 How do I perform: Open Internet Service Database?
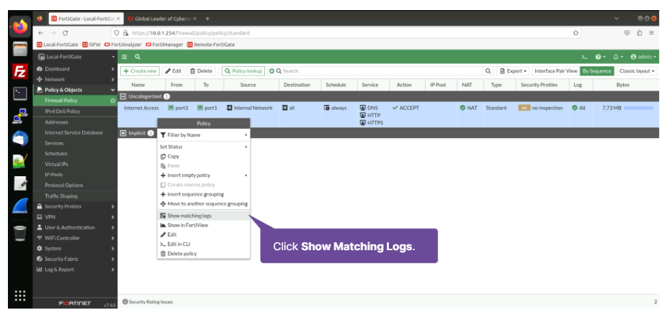click(x=75, y=132)
